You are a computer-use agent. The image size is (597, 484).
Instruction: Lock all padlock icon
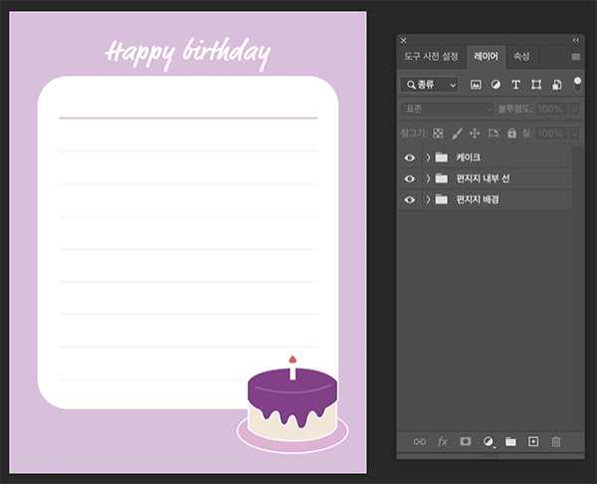(x=511, y=133)
